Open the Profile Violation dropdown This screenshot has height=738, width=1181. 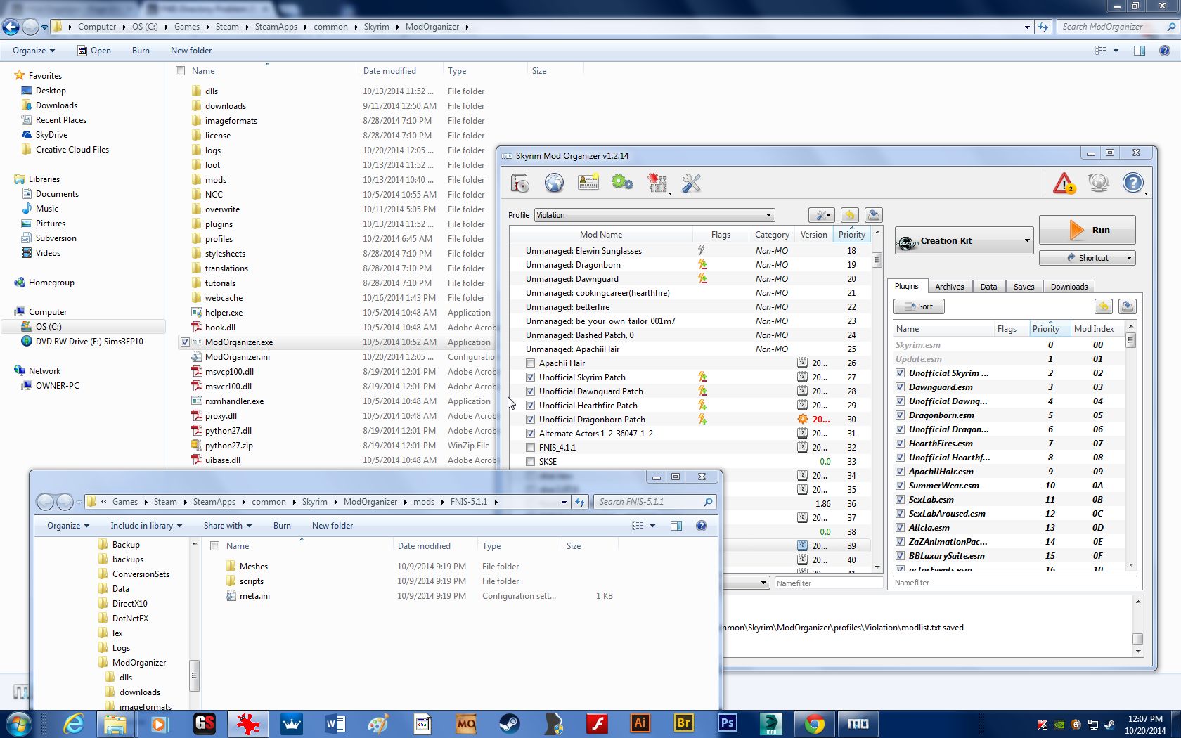coord(654,215)
